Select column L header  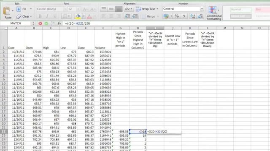[207, 28]
